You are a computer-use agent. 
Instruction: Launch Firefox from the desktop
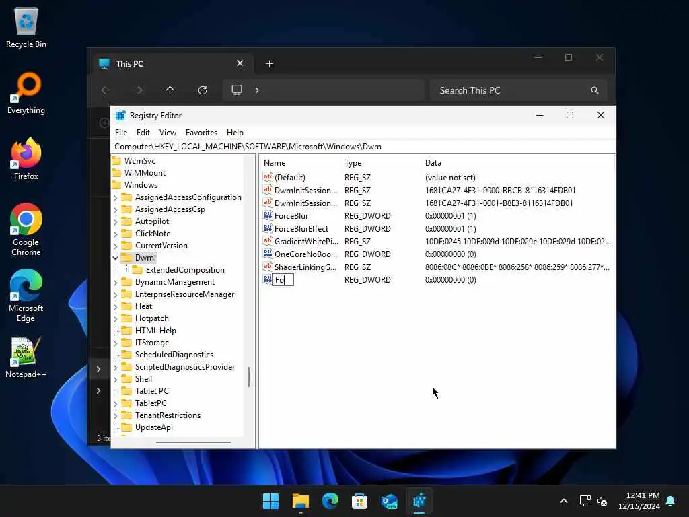[x=26, y=159]
